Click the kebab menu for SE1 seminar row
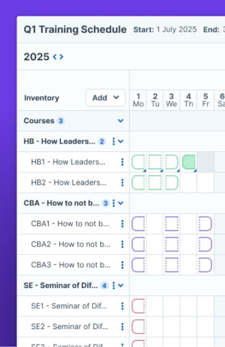The image size is (225, 347). (122, 306)
